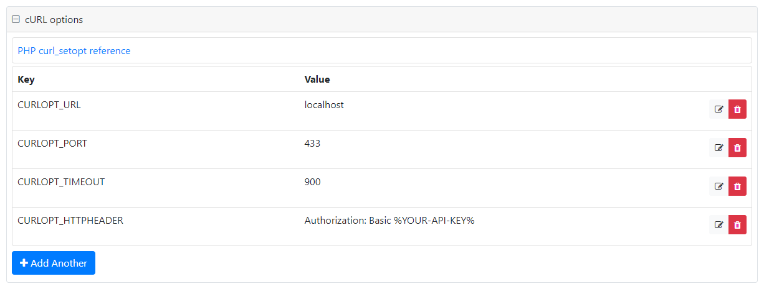764x289 pixels.
Task: Click the Key column header
Action: 26,80
